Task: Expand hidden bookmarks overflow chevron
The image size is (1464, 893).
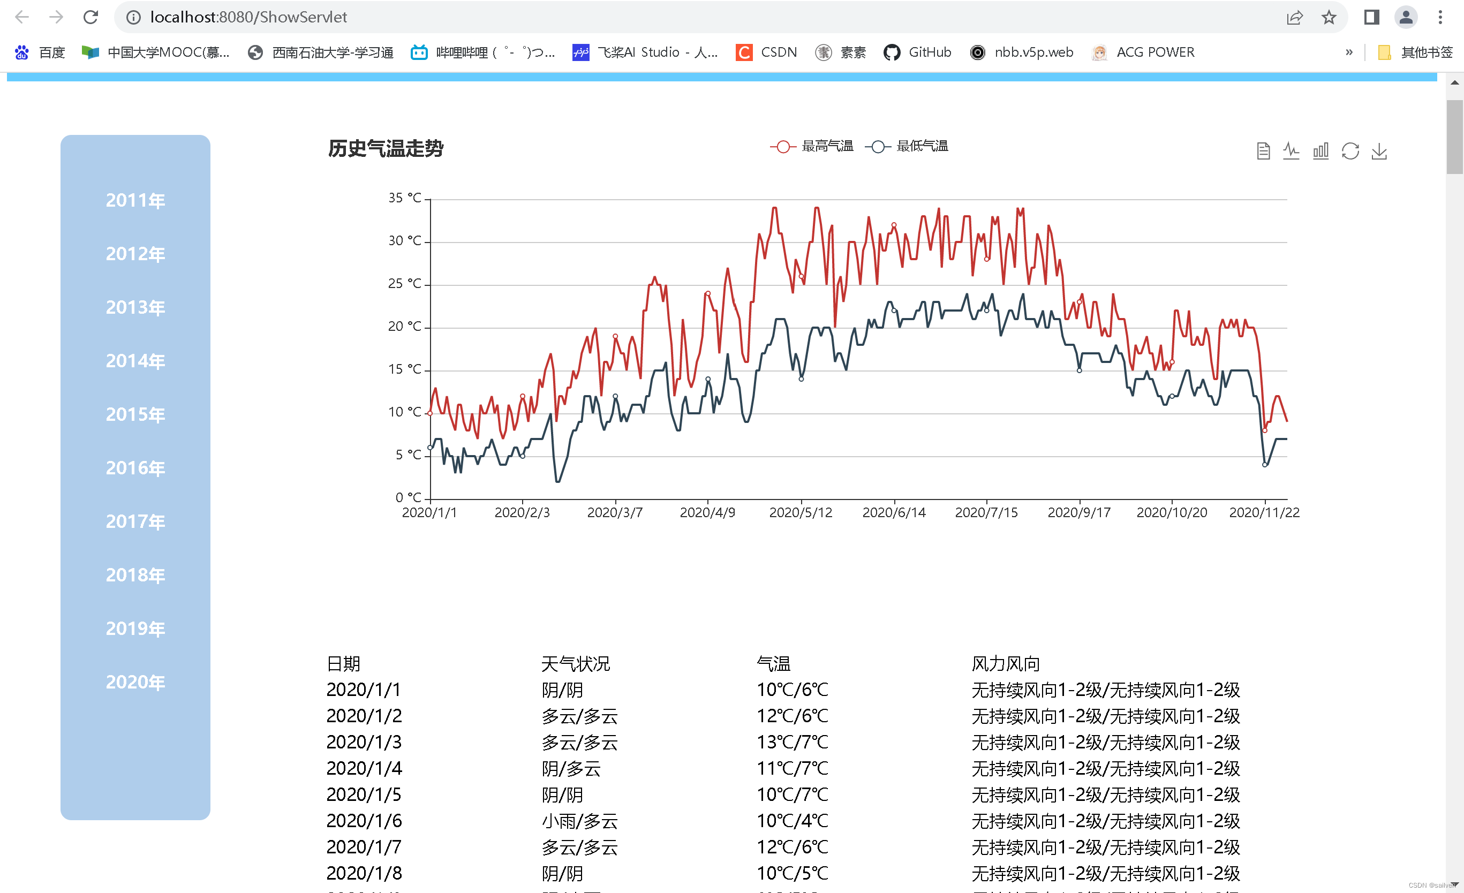Action: click(1349, 52)
